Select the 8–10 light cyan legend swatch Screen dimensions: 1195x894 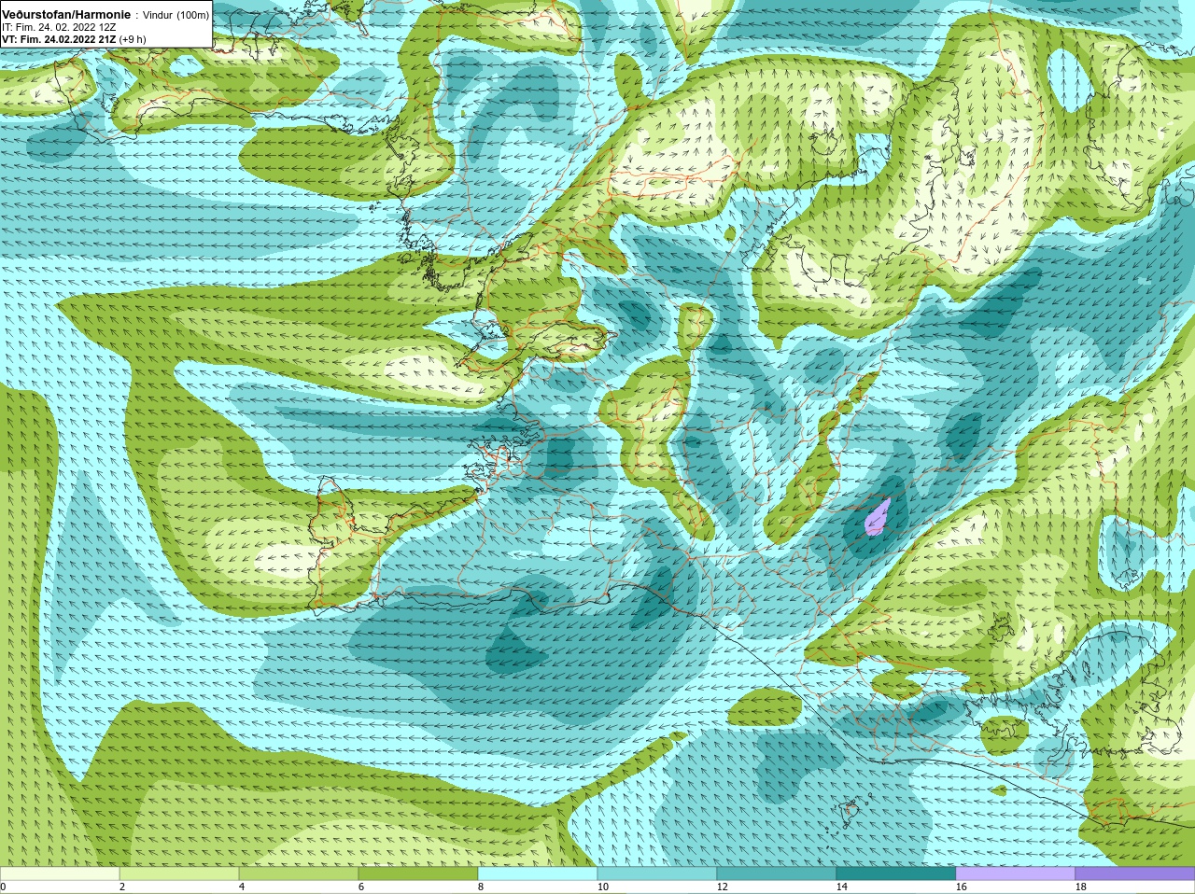(x=538, y=873)
